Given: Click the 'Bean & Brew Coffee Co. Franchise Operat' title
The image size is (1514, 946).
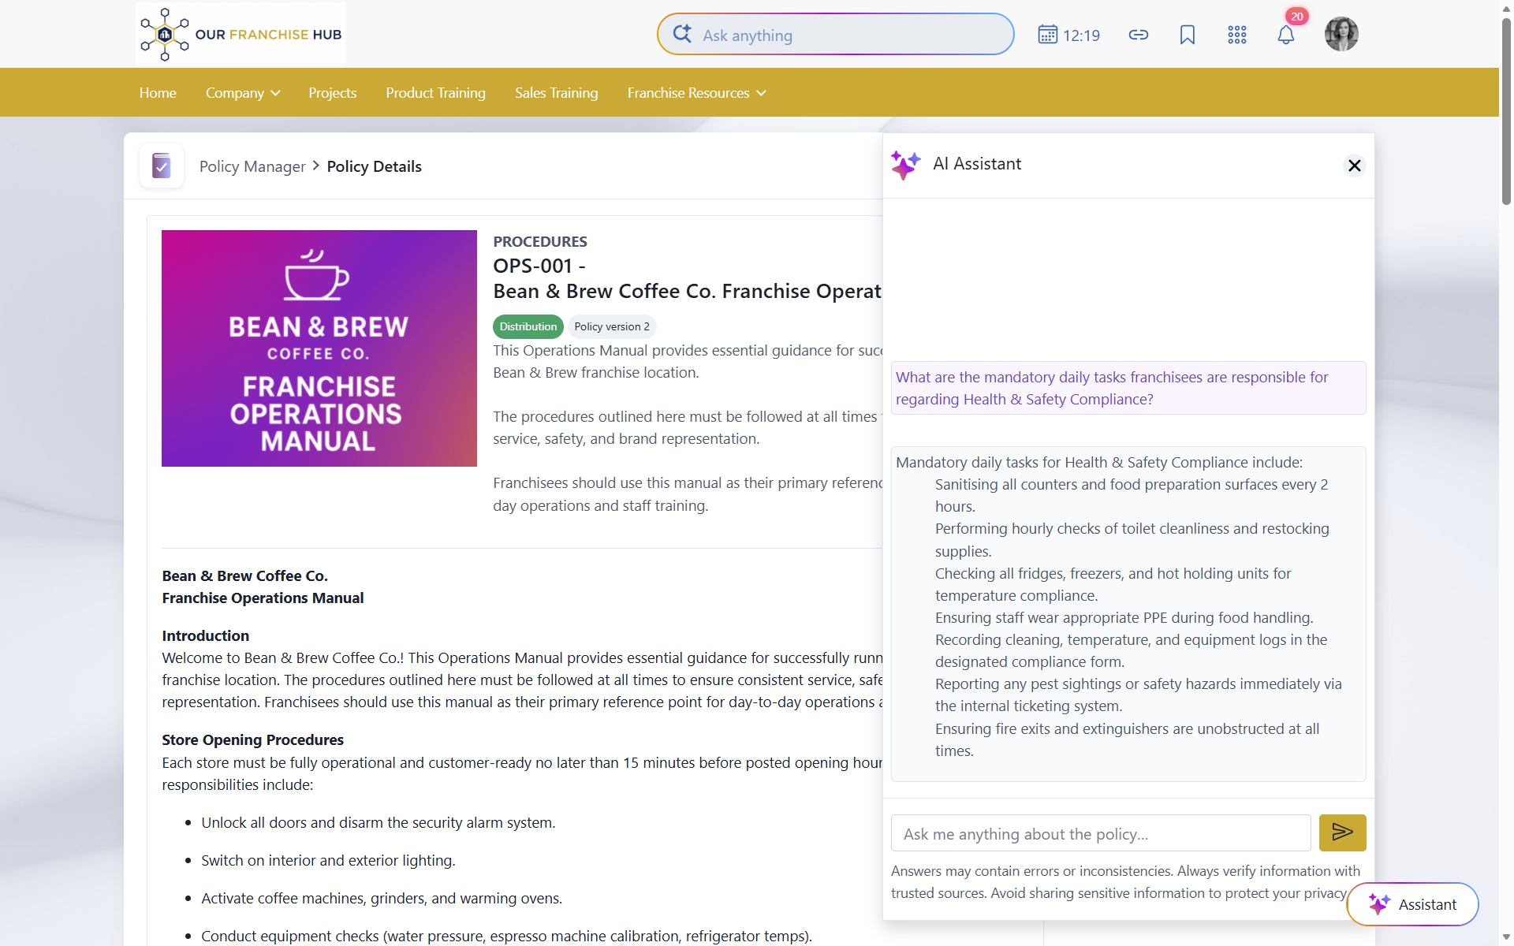Looking at the screenshot, I should tap(687, 291).
